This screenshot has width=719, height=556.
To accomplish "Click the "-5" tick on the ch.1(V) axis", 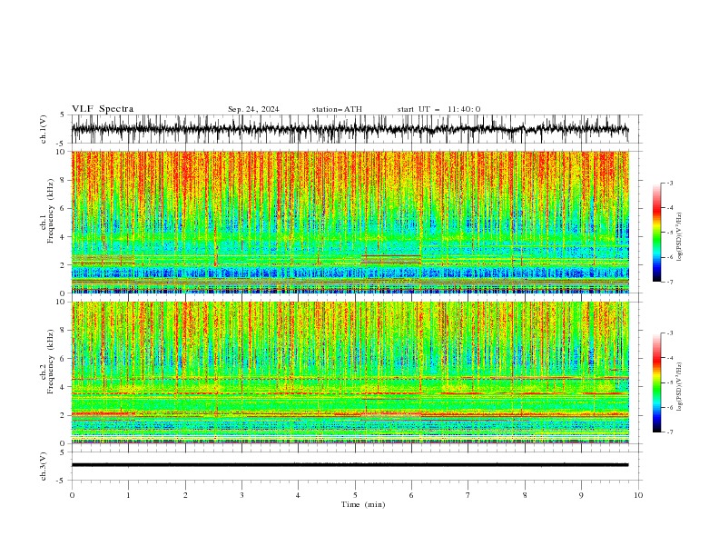I will coord(61,144).
